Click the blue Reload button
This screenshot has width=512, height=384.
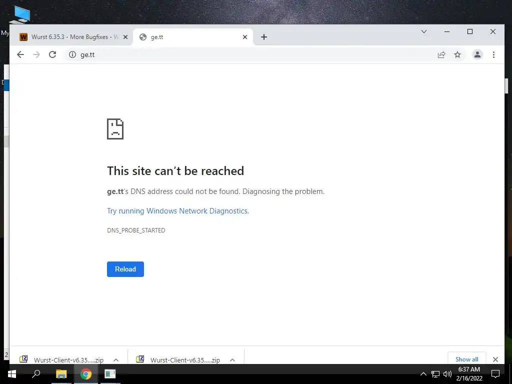click(125, 269)
